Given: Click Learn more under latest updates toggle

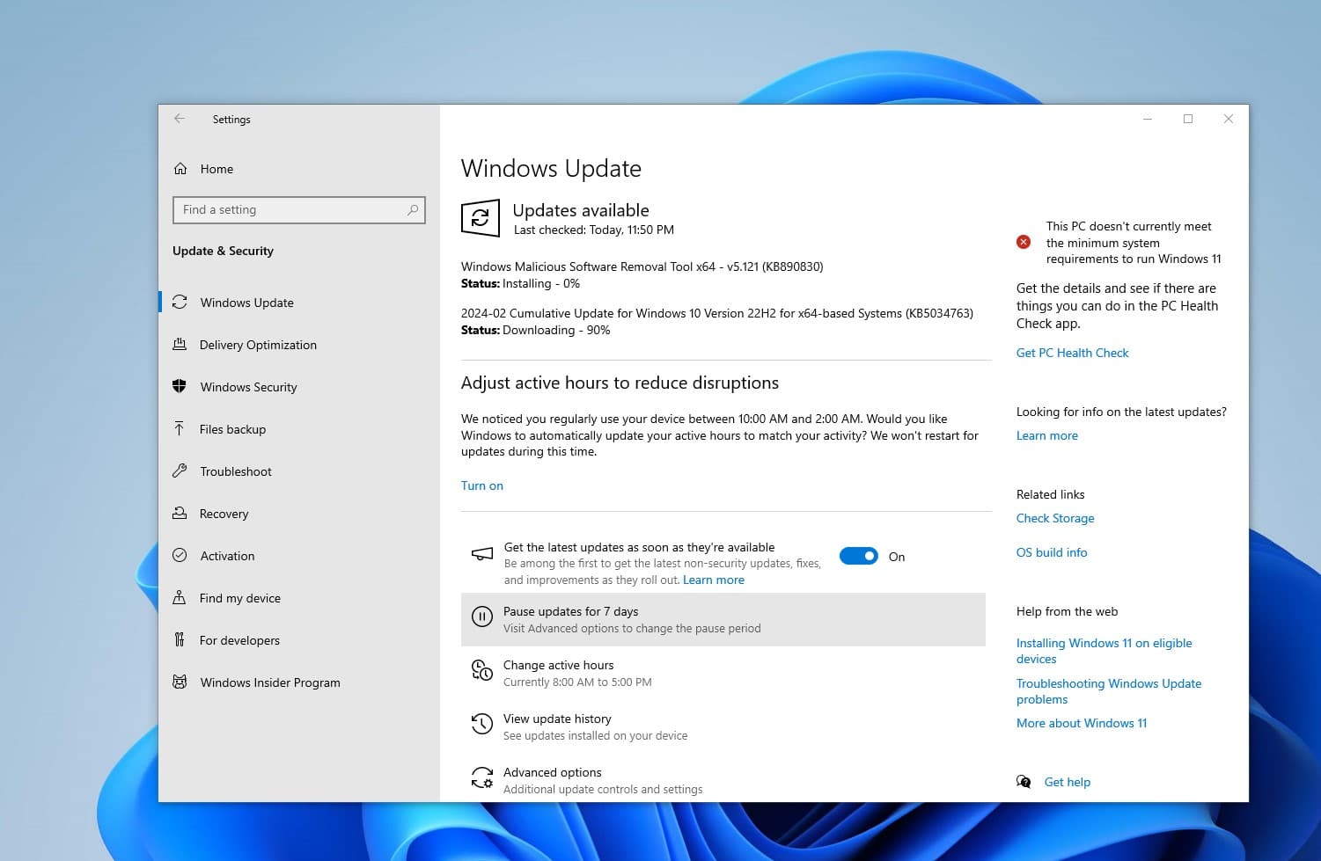Looking at the screenshot, I should pos(714,580).
